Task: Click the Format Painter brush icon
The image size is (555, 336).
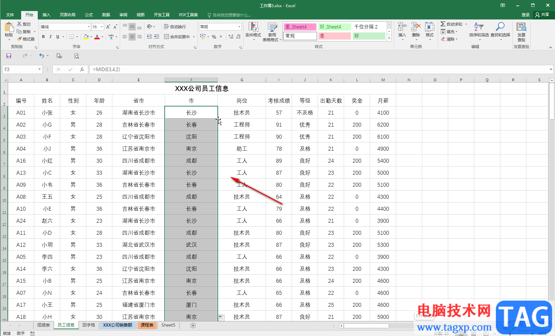Action: [20, 39]
